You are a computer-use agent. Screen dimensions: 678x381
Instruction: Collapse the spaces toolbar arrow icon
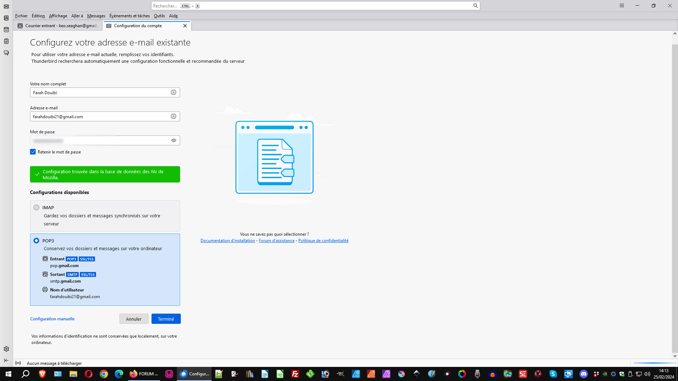(x=6, y=360)
